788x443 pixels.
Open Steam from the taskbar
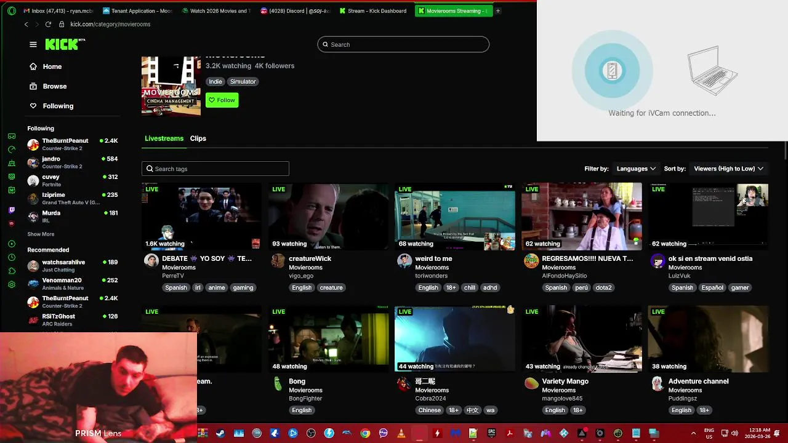[220, 433]
